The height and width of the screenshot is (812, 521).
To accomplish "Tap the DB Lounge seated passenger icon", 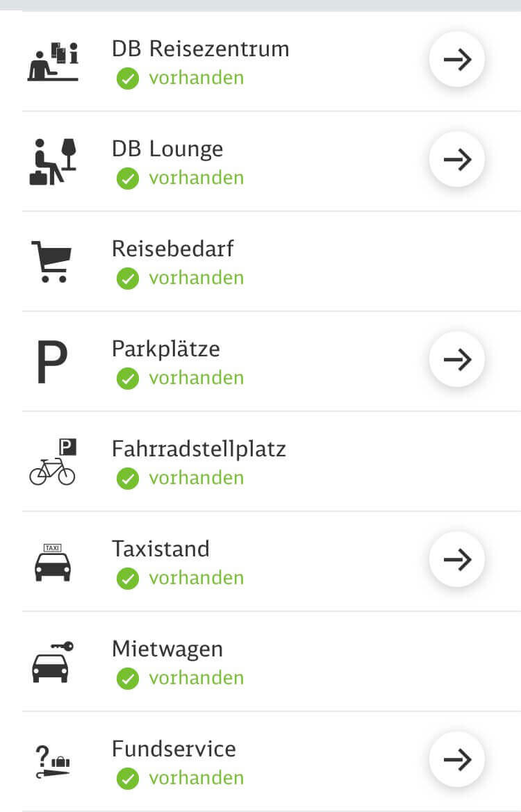I will (x=52, y=162).
